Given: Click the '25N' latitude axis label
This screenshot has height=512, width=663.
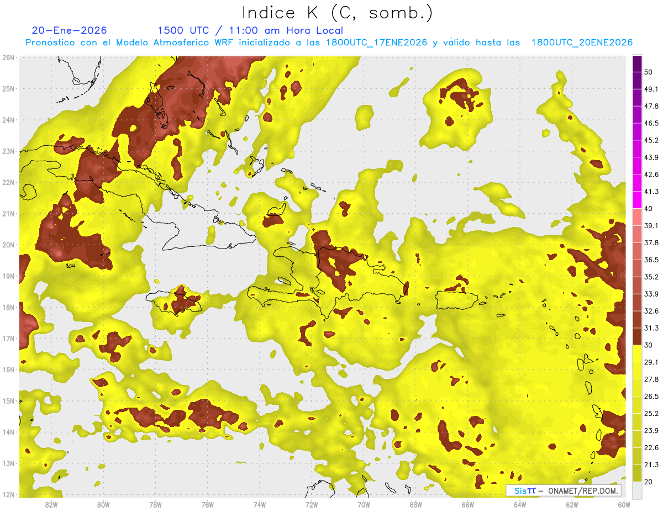Looking at the screenshot, I should pos(9,88).
